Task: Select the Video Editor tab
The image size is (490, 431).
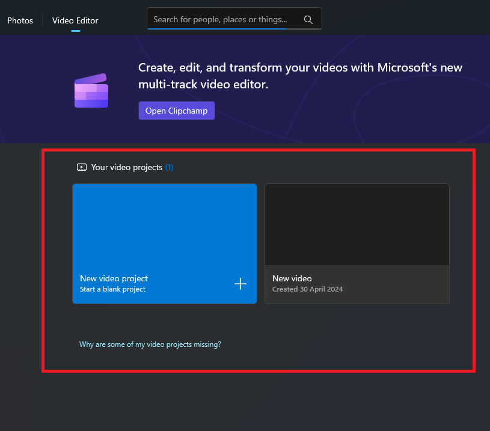Action: point(75,20)
